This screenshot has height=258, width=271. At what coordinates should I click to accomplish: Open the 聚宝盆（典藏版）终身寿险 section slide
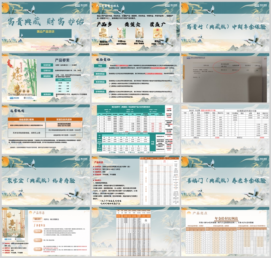(46, 180)
